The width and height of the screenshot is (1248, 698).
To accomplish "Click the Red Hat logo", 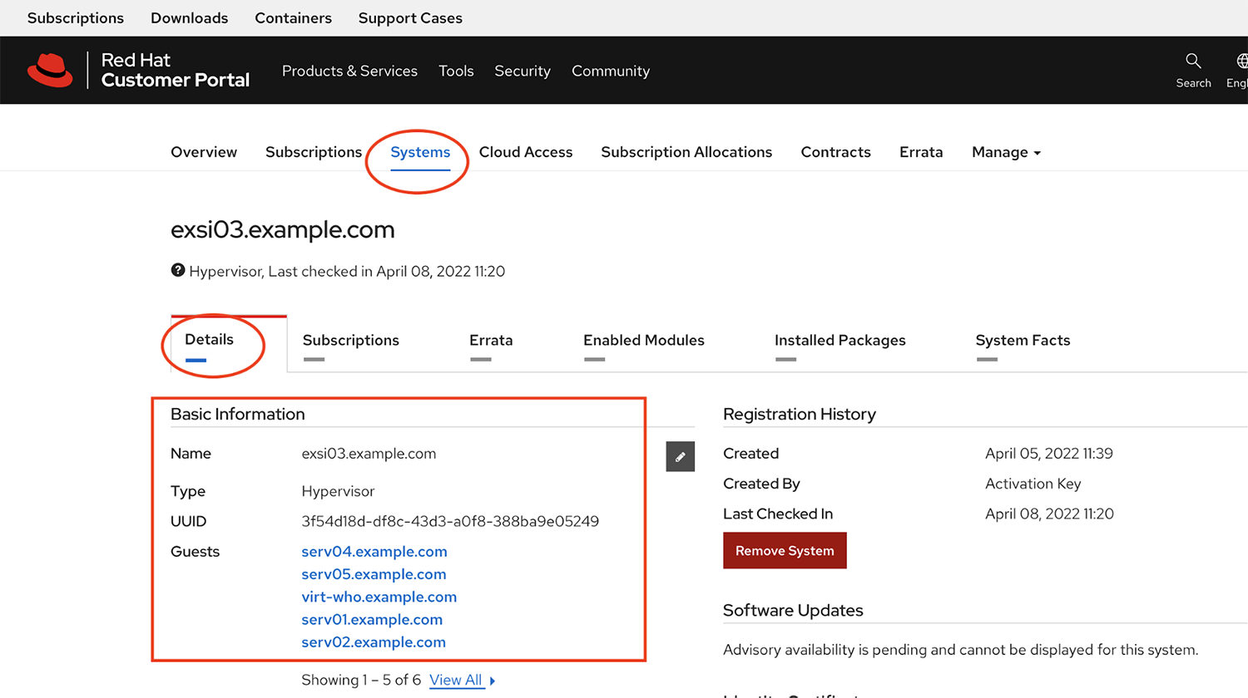I will coord(50,70).
